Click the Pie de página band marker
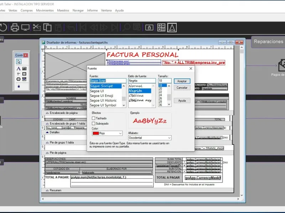The width and height of the screenshot is (285, 213). 47,153
